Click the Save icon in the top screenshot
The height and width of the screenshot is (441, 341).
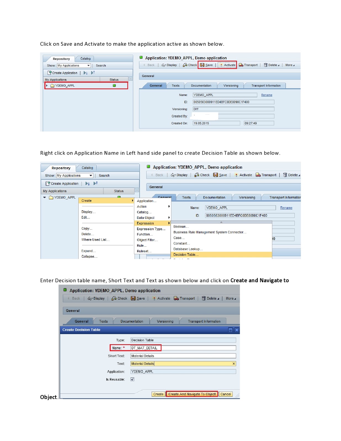pyautogui.click(x=202, y=65)
